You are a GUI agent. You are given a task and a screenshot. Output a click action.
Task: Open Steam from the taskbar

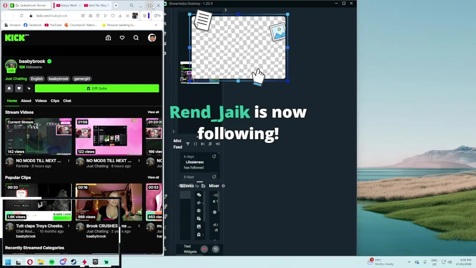tap(74, 262)
